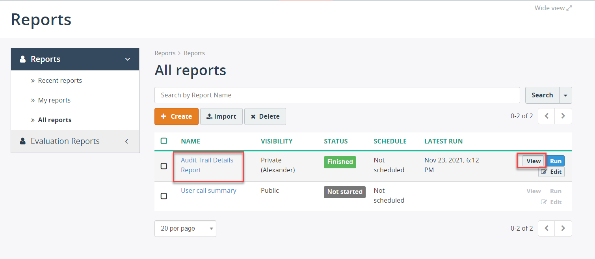The width and height of the screenshot is (595, 259).
Task: Collapse the Reports sidebar section chevron
Action: 127,59
